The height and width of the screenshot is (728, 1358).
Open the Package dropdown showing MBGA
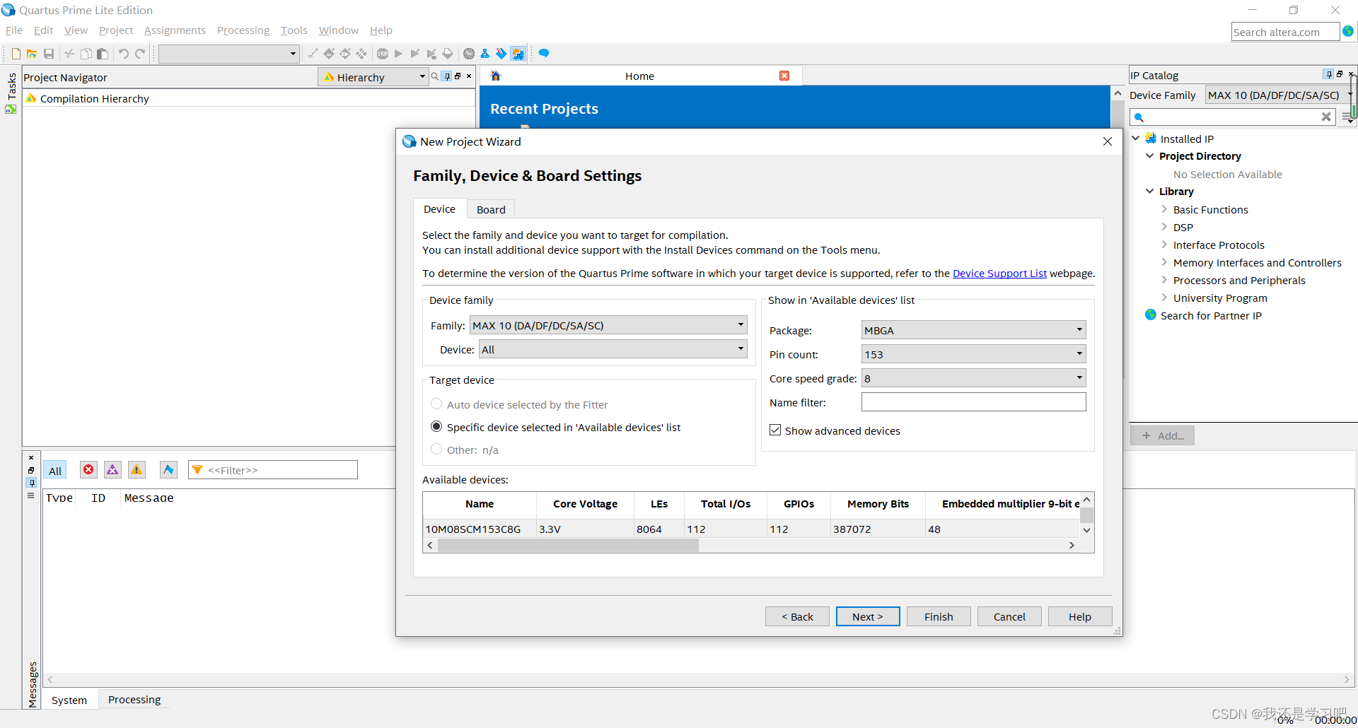973,330
